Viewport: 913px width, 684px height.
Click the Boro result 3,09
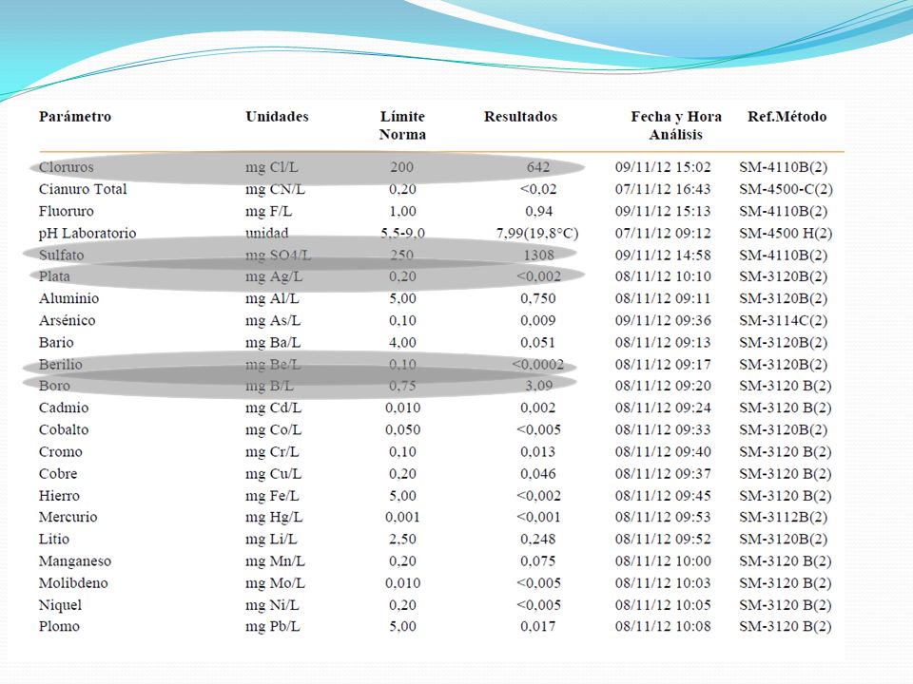[x=538, y=386]
